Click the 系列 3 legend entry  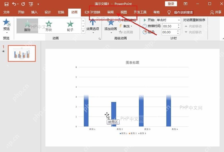tap(142, 133)
